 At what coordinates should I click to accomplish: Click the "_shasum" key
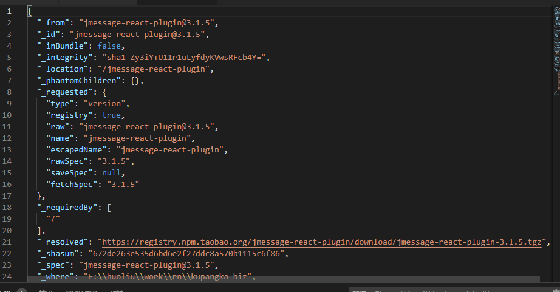click(58, 253)
